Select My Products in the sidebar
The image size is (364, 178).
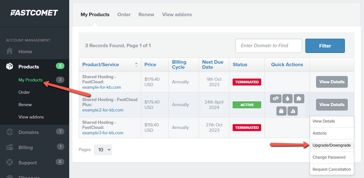30,80
